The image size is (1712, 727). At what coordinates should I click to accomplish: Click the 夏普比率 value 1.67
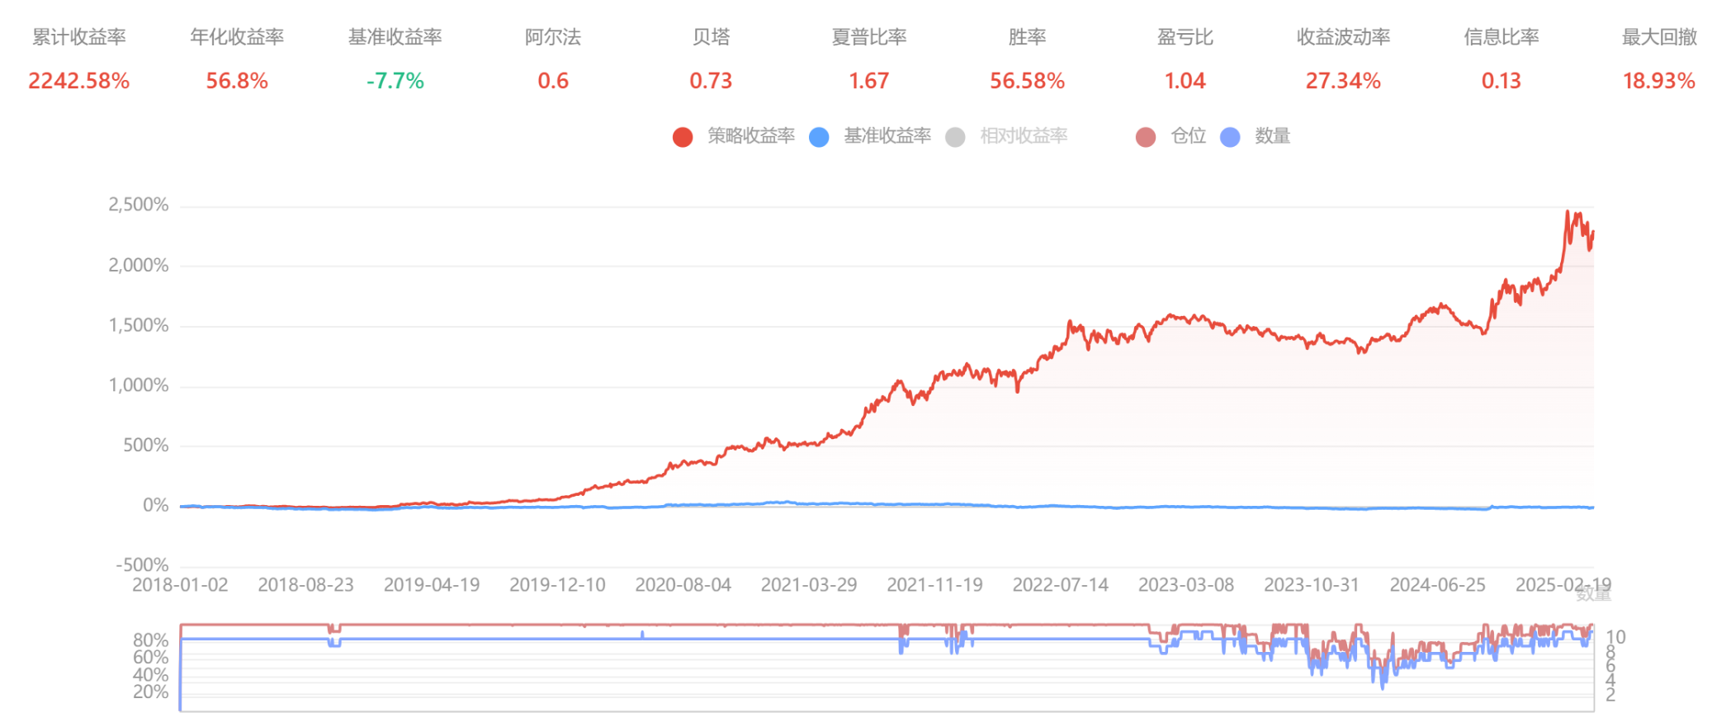pos(868,81)
